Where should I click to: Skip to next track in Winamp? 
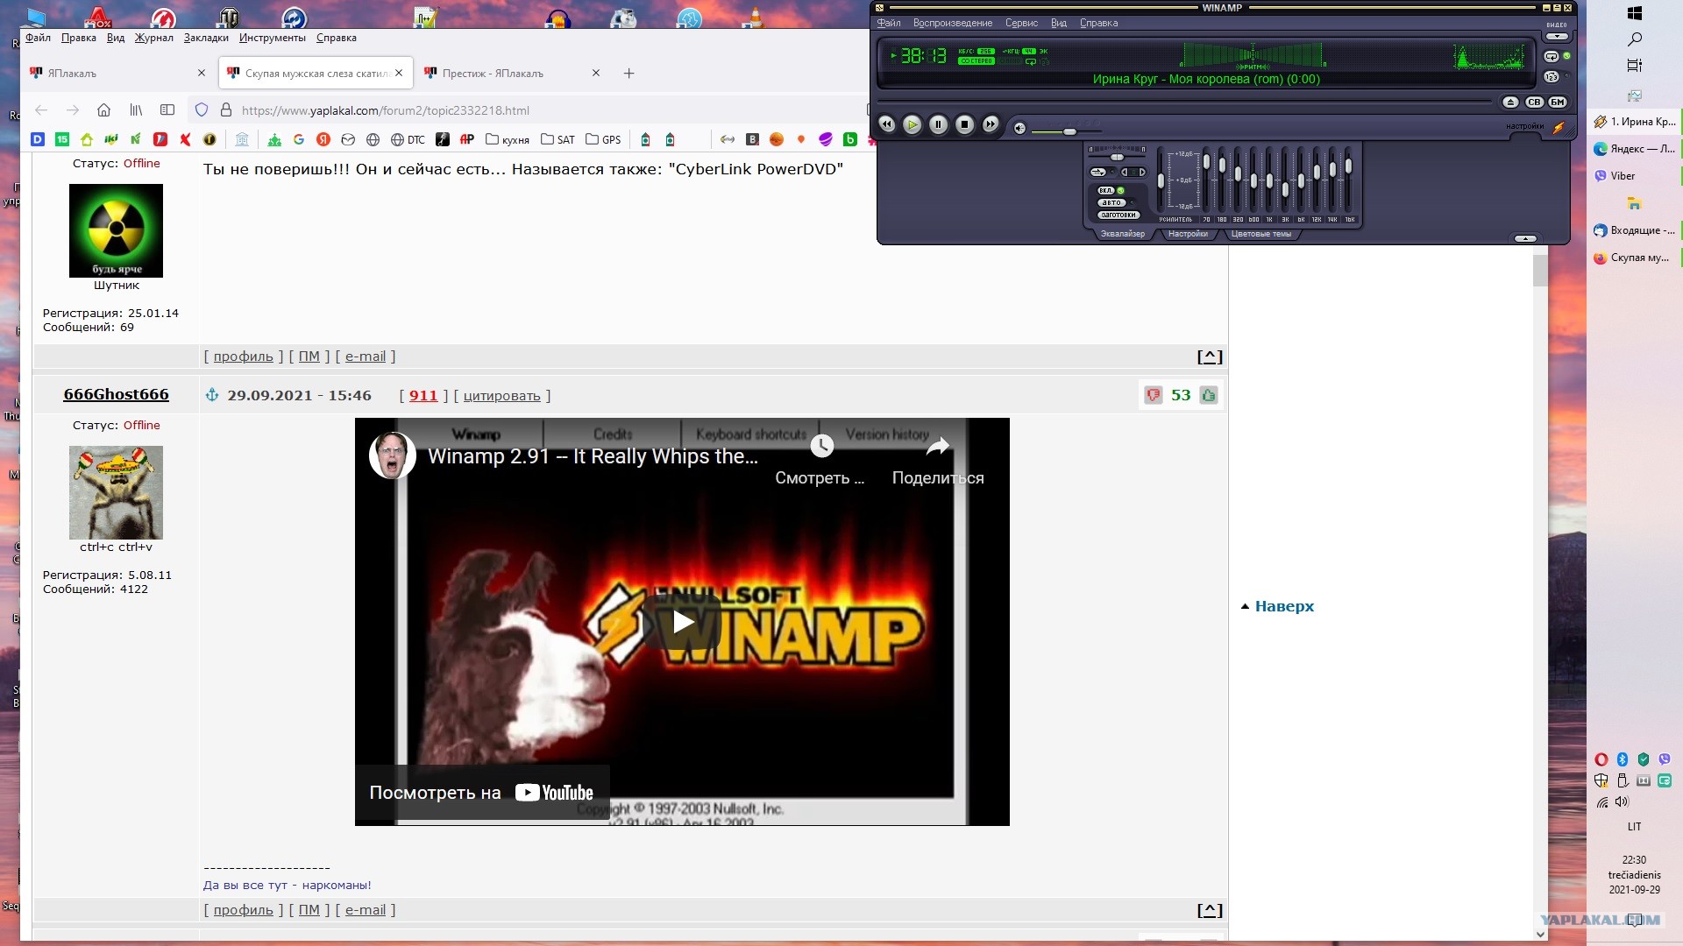(991, 125)
